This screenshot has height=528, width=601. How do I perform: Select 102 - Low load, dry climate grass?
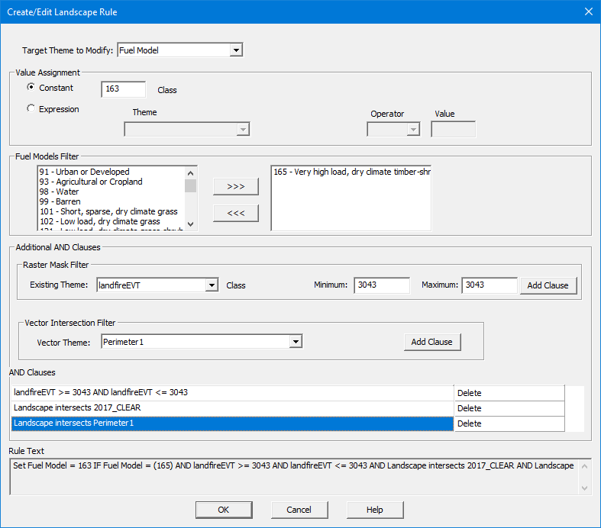(111, 222)
